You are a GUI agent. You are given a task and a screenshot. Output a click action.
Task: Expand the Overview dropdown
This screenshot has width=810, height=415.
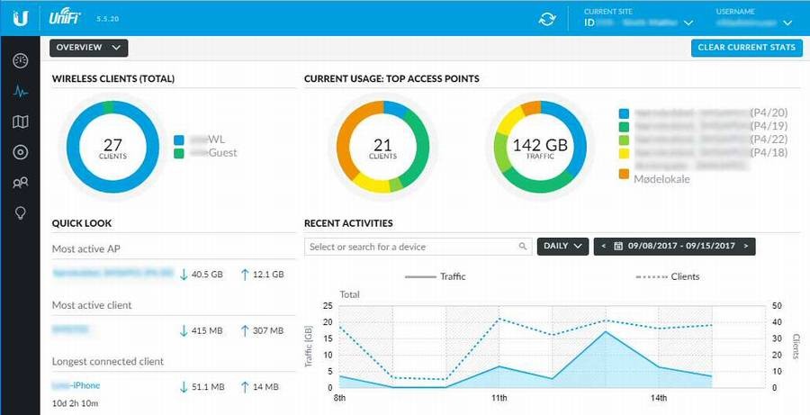pyautogui.click(x=89, y=48)
